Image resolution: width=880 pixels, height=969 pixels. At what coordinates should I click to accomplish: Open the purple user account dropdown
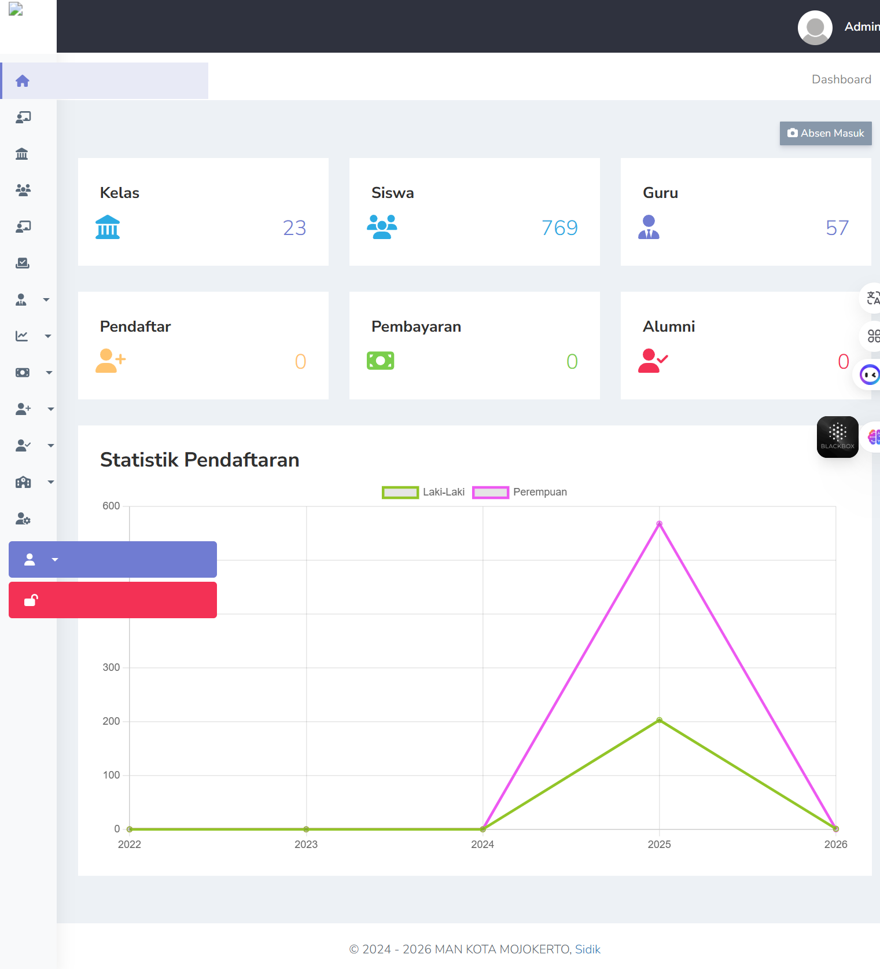click(112, 559)
